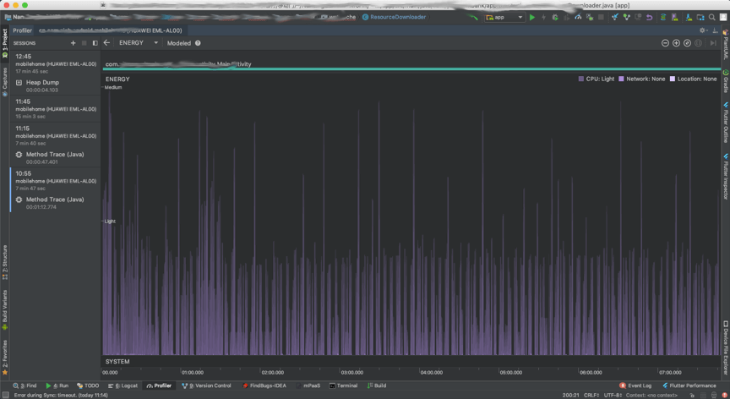Click the Debug app bug icon
The width and height of the screenshot is (730, 399).
coord(555,17)
